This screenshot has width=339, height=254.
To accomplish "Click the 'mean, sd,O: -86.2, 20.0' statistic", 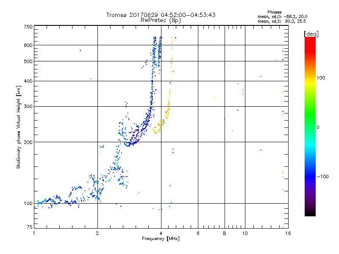I will coord(282,17).
